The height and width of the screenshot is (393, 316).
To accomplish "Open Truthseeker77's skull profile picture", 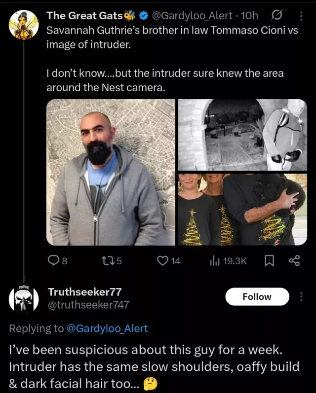I will (24, 299).
